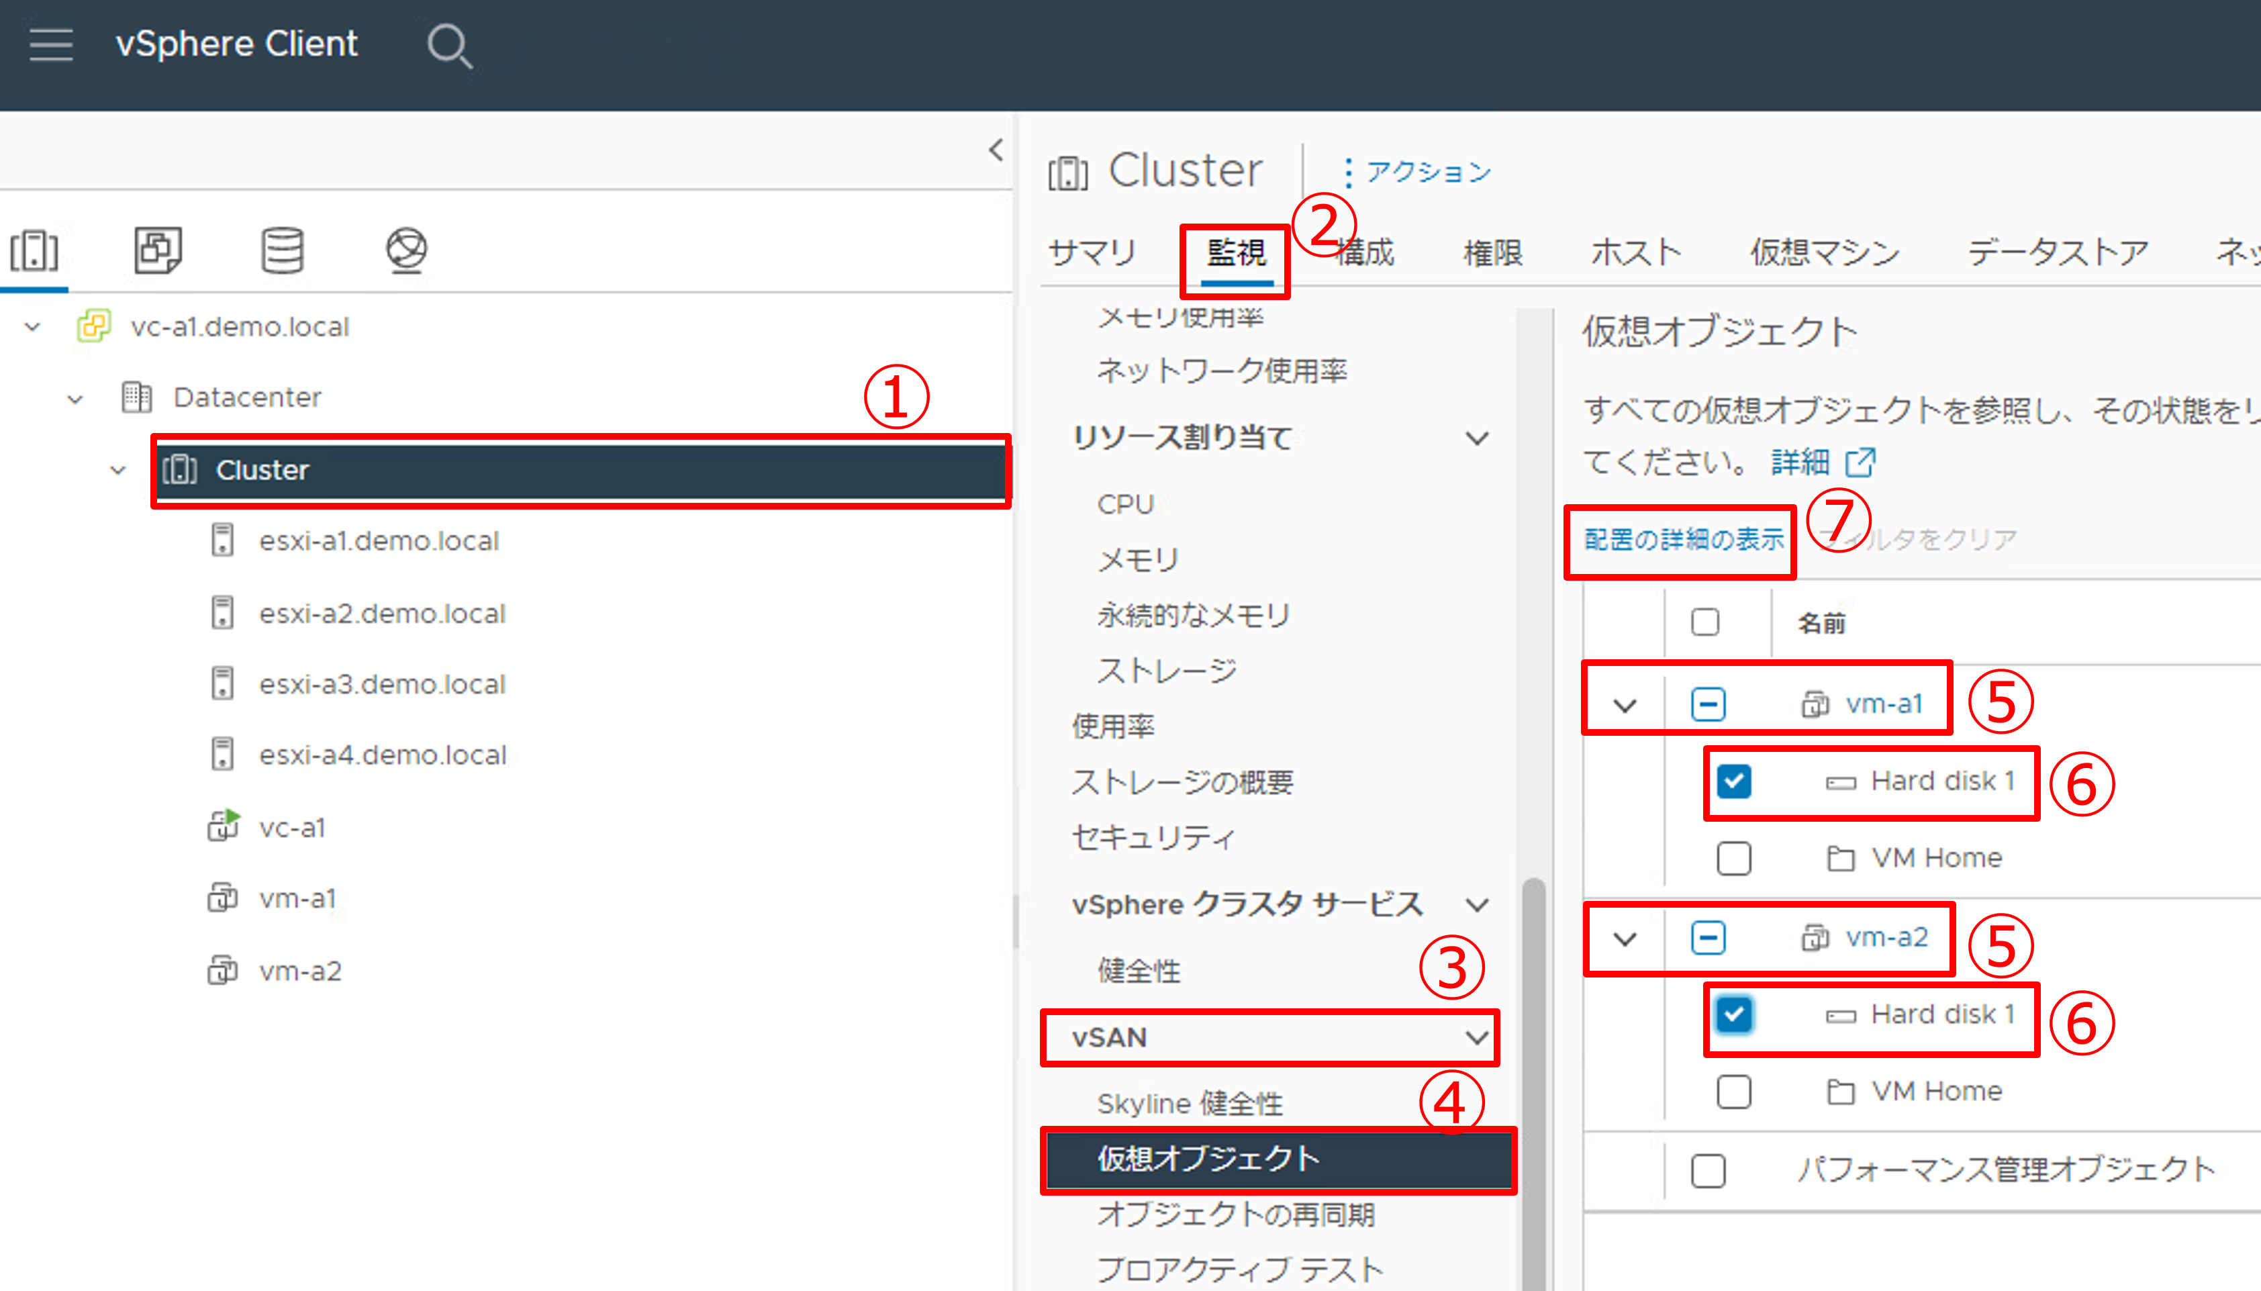Click Cluster icon in the title header
2261x1291 pixels.
pos(1067,173)
